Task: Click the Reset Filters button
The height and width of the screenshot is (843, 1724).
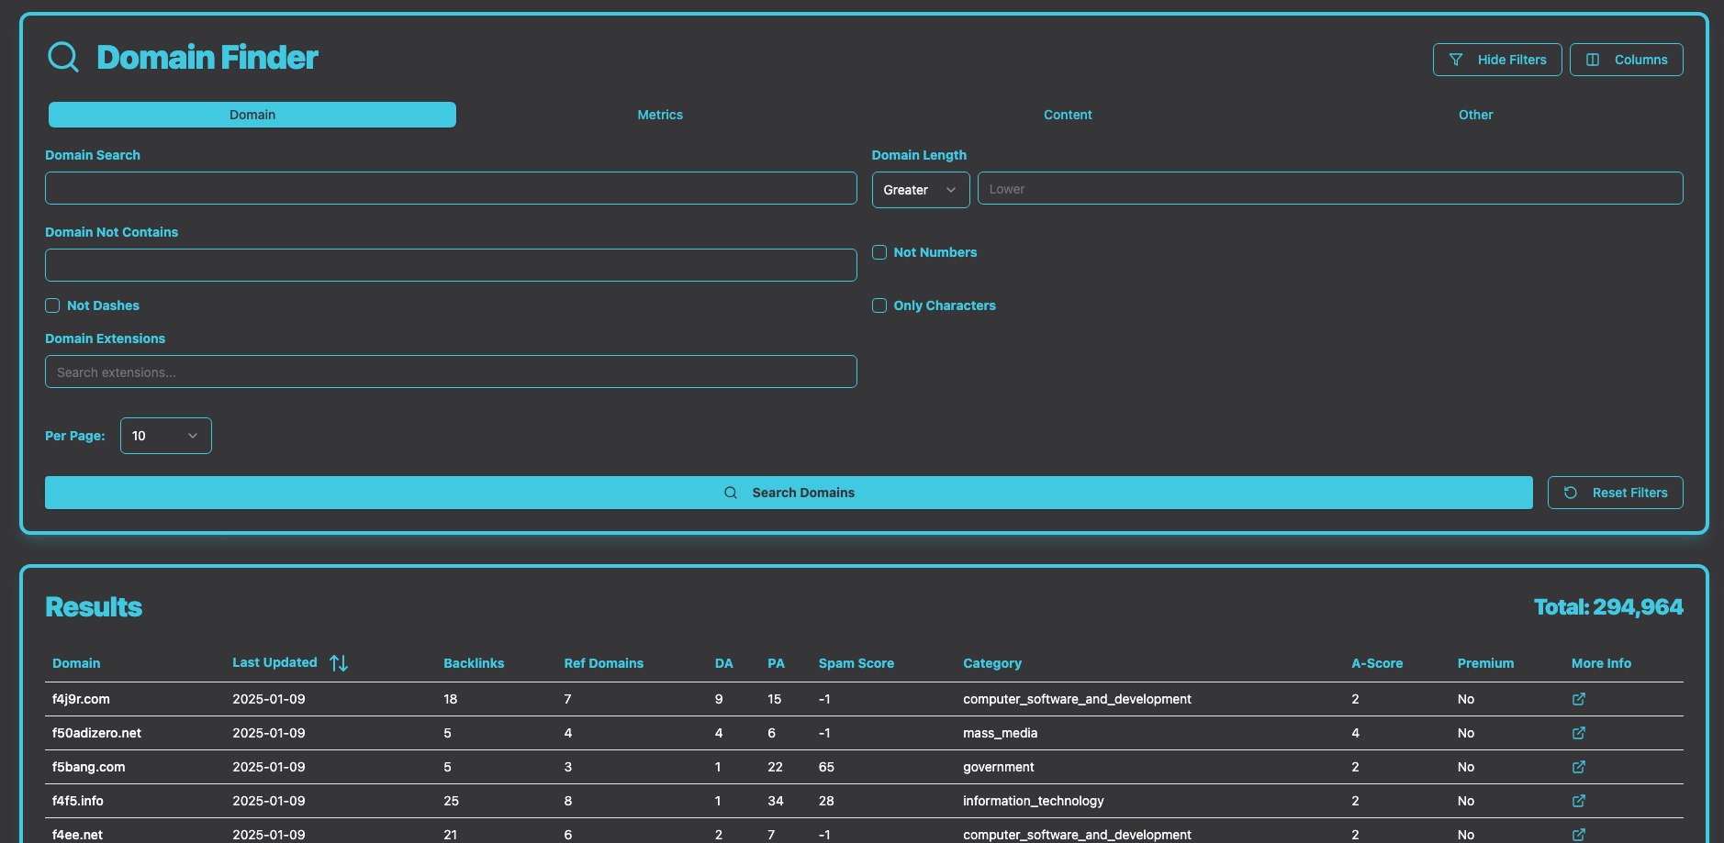Action: (1616, 493)
